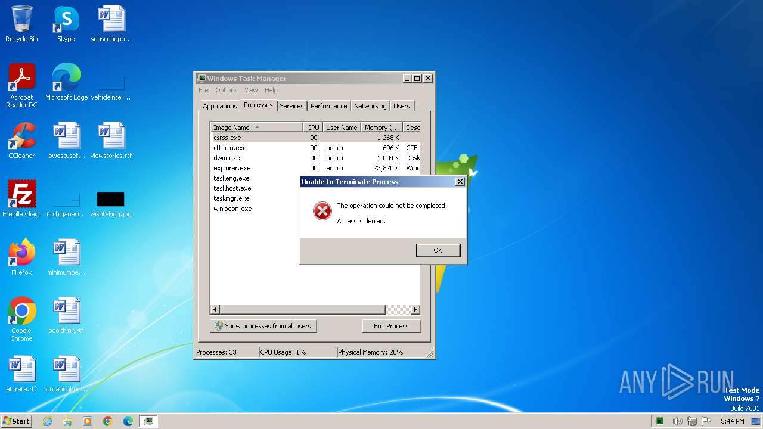Open poolthink.rtf on the desktop
Screen dimensions: 763x429
[x=66, y=316]
